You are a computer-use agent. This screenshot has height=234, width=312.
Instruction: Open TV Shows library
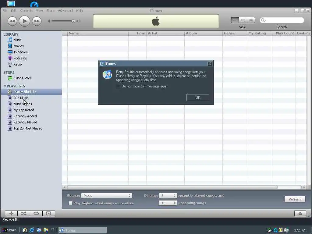(x=20, y=52)
